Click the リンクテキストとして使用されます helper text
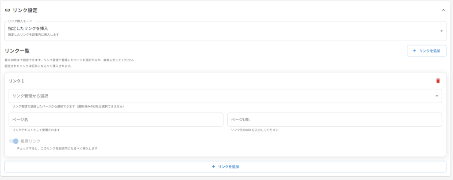This screenshot has height=180, width=453. (x=36, y=130)
